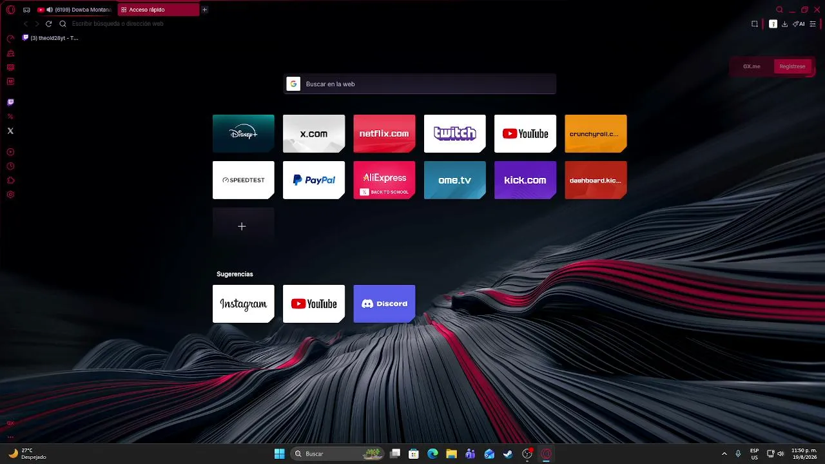Viewport: 825px width, 464px height.
Task: Open the theold28yt Twitch bookmark
Action: (50, 38)
